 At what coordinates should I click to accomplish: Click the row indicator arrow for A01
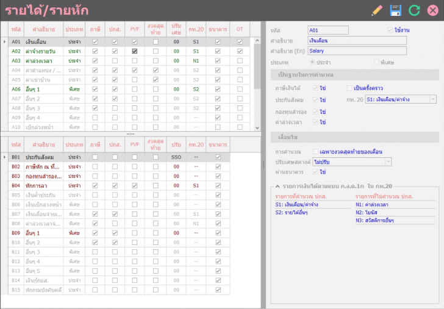4,41
